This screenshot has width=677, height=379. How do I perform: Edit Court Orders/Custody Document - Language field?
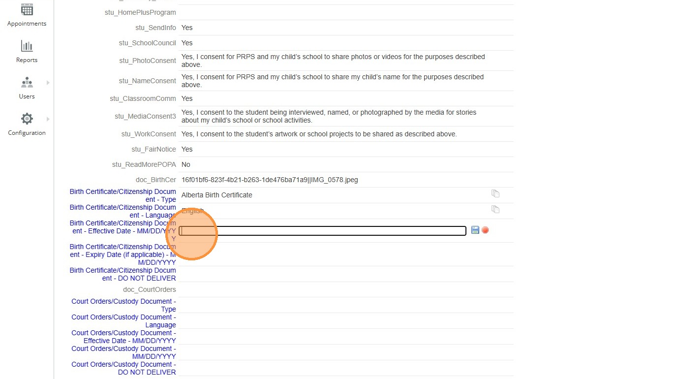(123, 321)
